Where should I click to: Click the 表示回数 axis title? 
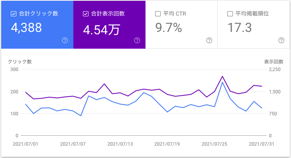[274, 61]
